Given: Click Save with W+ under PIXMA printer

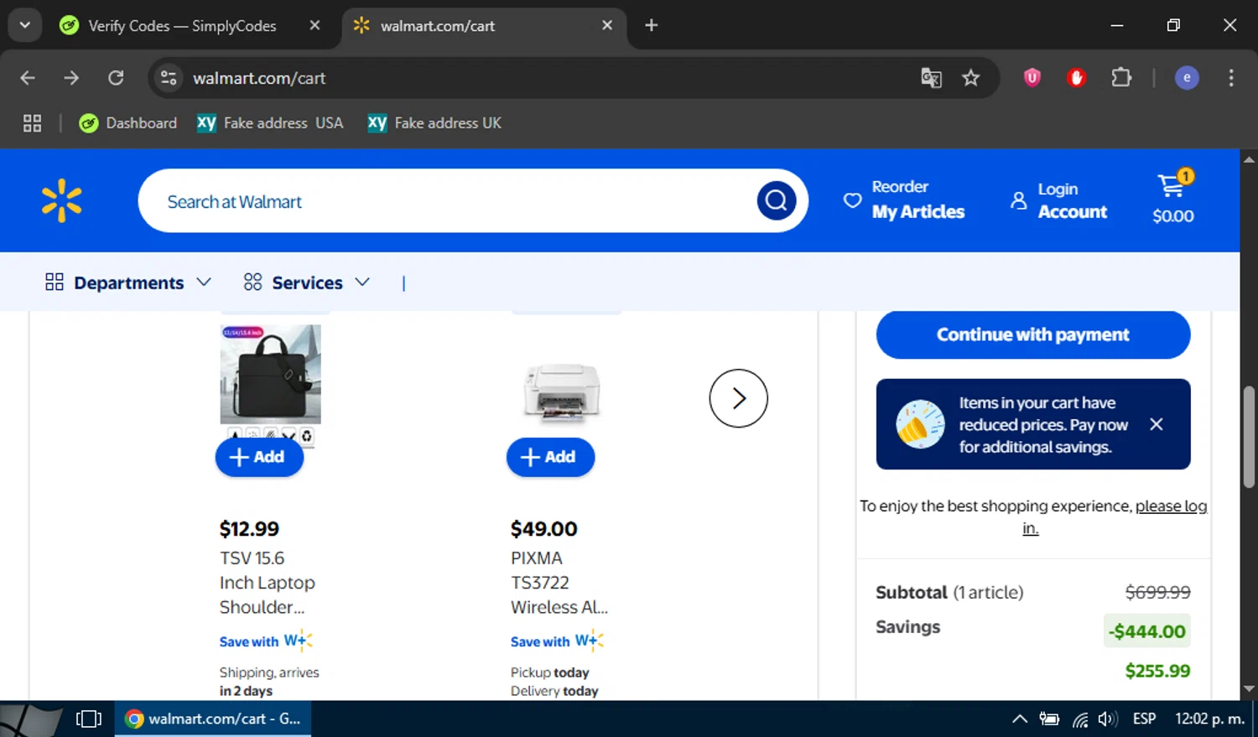Looking at the screenshot, I should (557, 641).
